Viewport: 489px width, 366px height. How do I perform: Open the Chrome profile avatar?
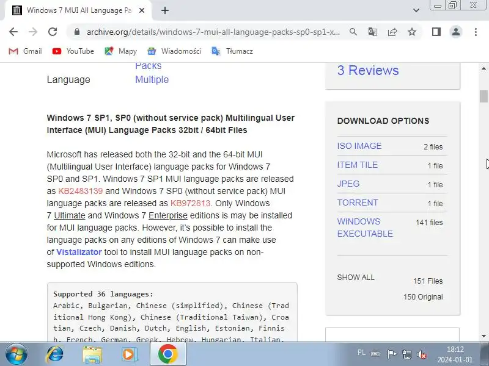(x=455, y=32)
